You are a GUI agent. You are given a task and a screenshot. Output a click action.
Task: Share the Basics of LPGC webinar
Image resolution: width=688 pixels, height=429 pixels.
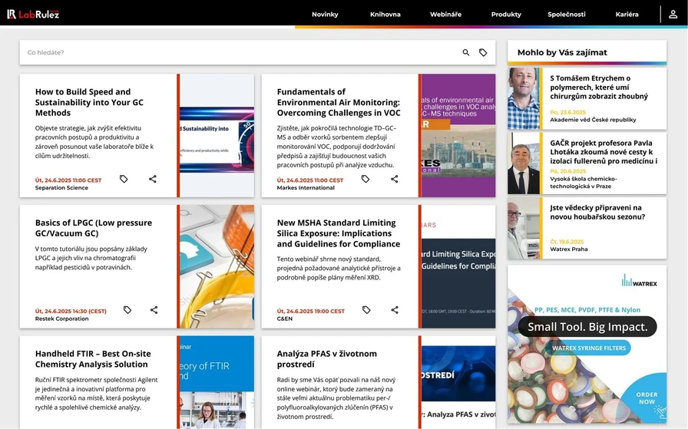click(154, 310)
